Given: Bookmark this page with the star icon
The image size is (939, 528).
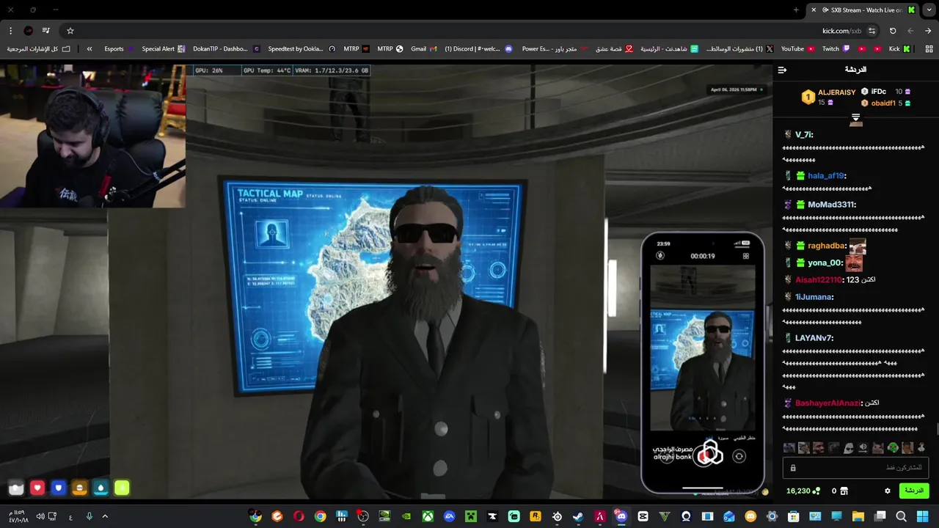Looking at the screenshot, I should pos(70,31).
